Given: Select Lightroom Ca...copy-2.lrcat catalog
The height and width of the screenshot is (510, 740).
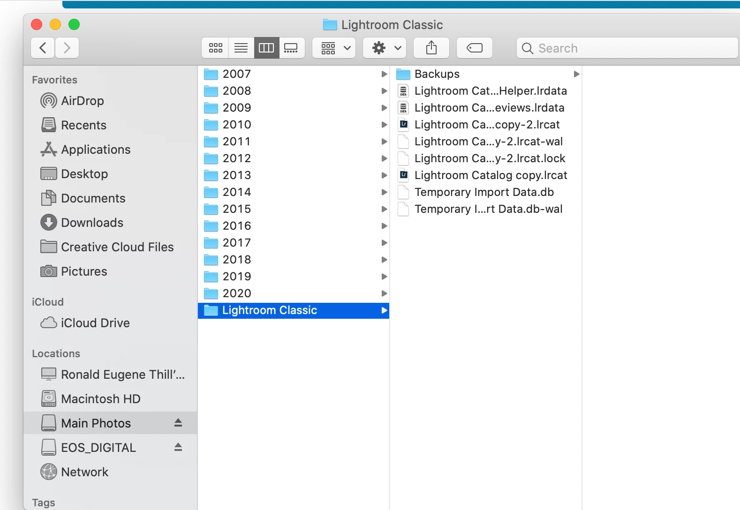Looking at the screenshot, I should [x=486, y=125].
